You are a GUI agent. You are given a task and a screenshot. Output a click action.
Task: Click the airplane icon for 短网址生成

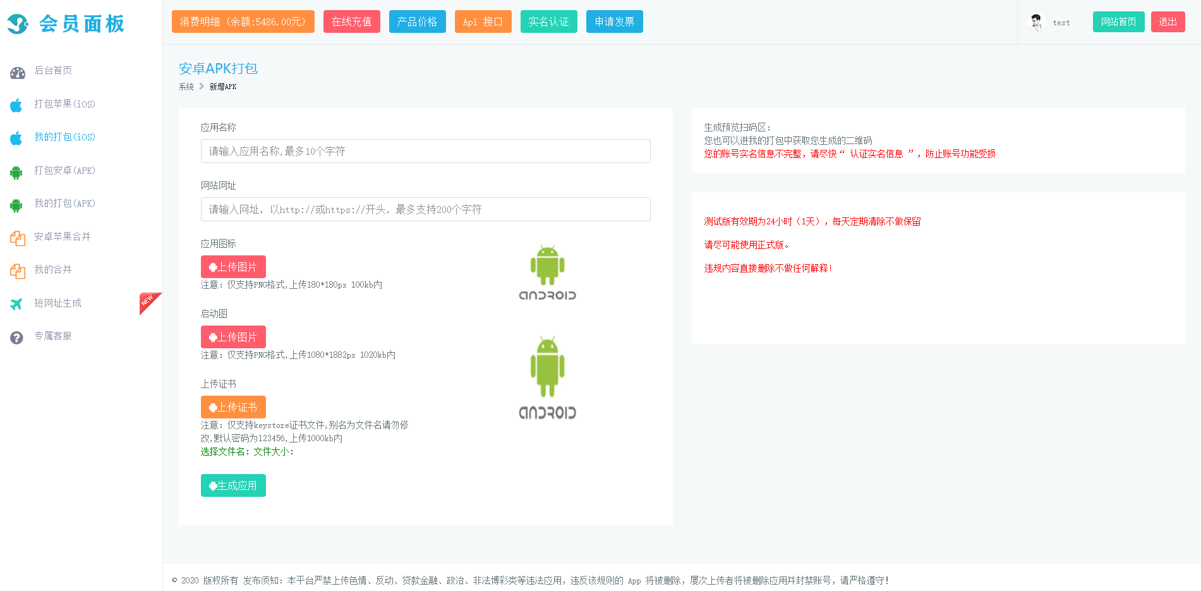(16, 304)
